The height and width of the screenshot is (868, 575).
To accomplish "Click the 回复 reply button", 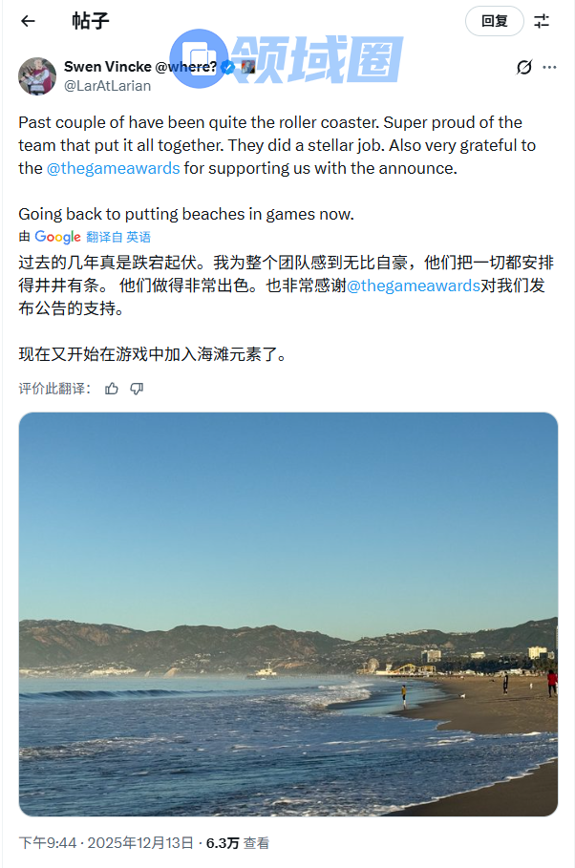I will pyautogui.click(x=494, y=21).
